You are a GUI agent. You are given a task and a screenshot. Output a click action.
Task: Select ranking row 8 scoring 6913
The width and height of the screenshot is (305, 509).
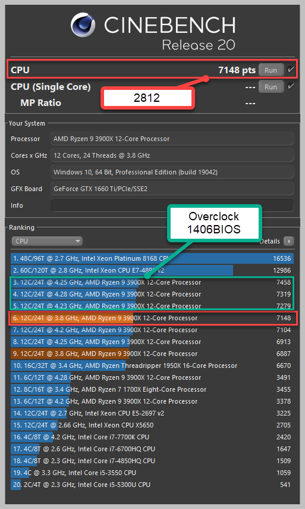[152, 342]
